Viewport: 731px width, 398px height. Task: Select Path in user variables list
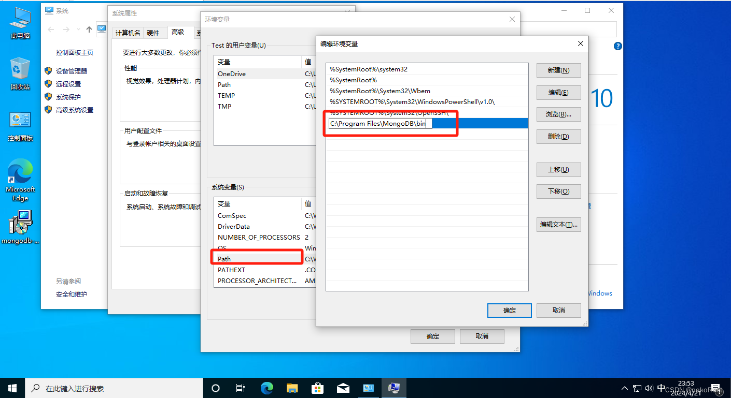click(265, 84)
